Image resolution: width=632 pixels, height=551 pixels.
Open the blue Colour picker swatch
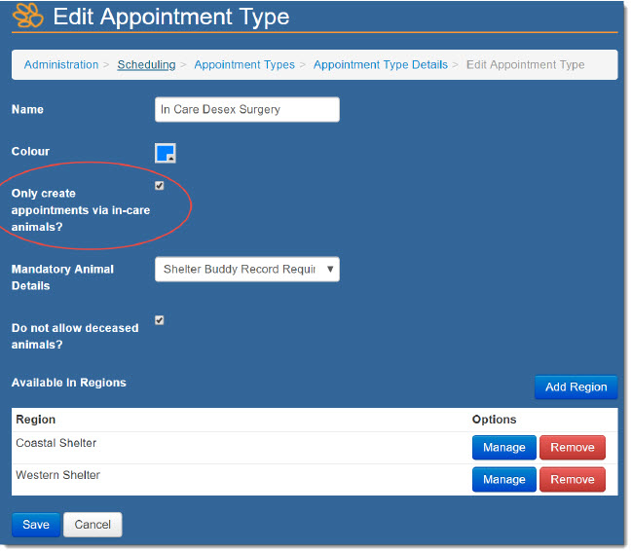point(166,153)
